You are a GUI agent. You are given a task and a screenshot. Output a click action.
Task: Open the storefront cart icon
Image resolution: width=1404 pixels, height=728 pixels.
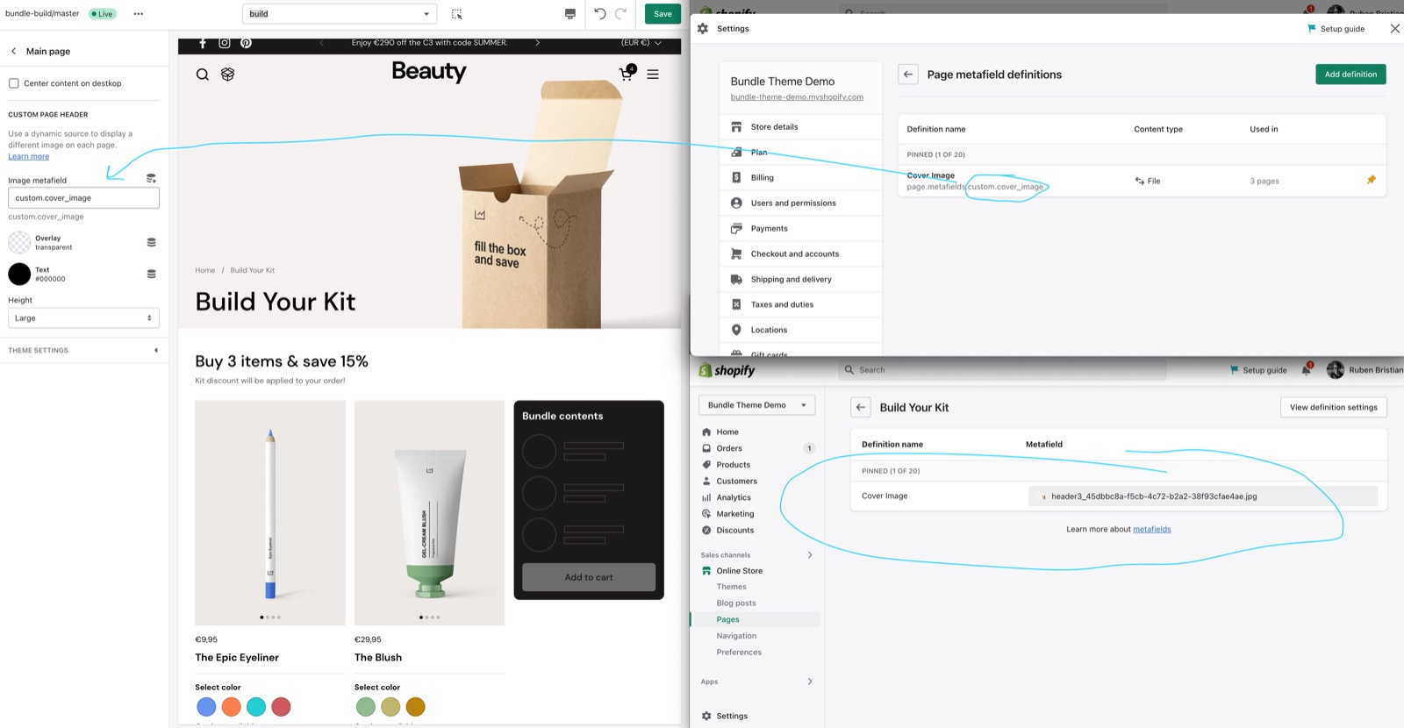627,74
